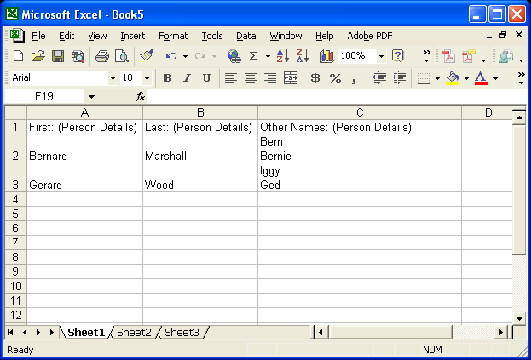The image size is (531, 360).
Task: Create a new blank workbook
Action: tap(18, 56)
